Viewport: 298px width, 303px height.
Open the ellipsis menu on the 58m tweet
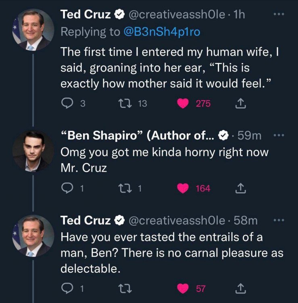point(279,220)
